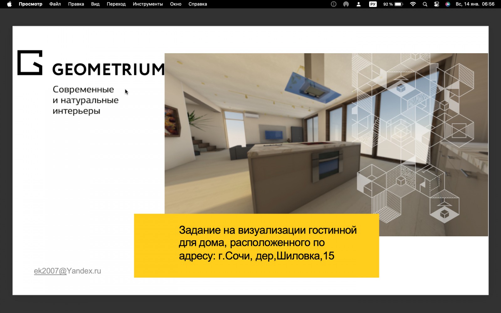Click the GEOMETRIUM company name text

(108, 69)
